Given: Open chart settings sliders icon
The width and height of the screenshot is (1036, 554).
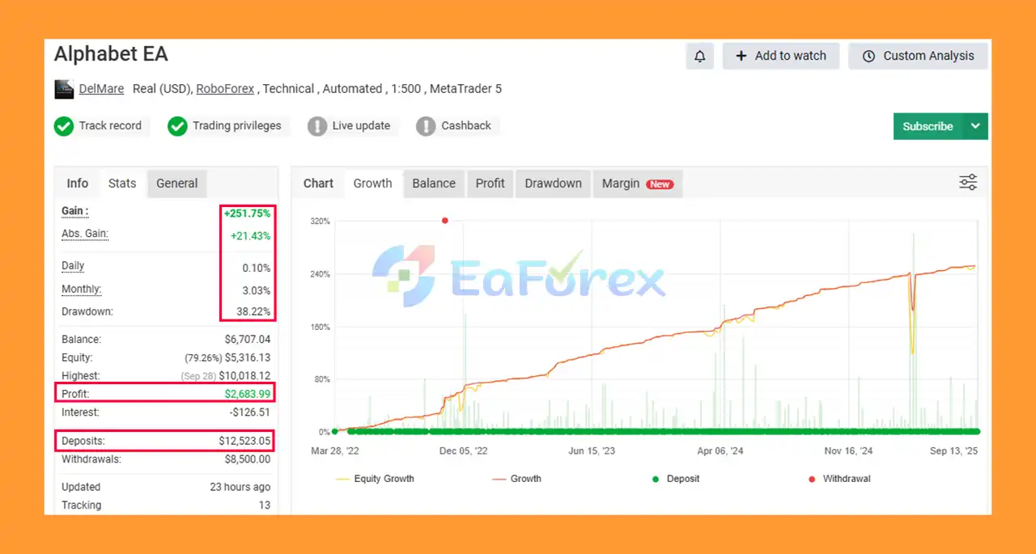Looking at the screenshot, I should [x=968, y=182].
